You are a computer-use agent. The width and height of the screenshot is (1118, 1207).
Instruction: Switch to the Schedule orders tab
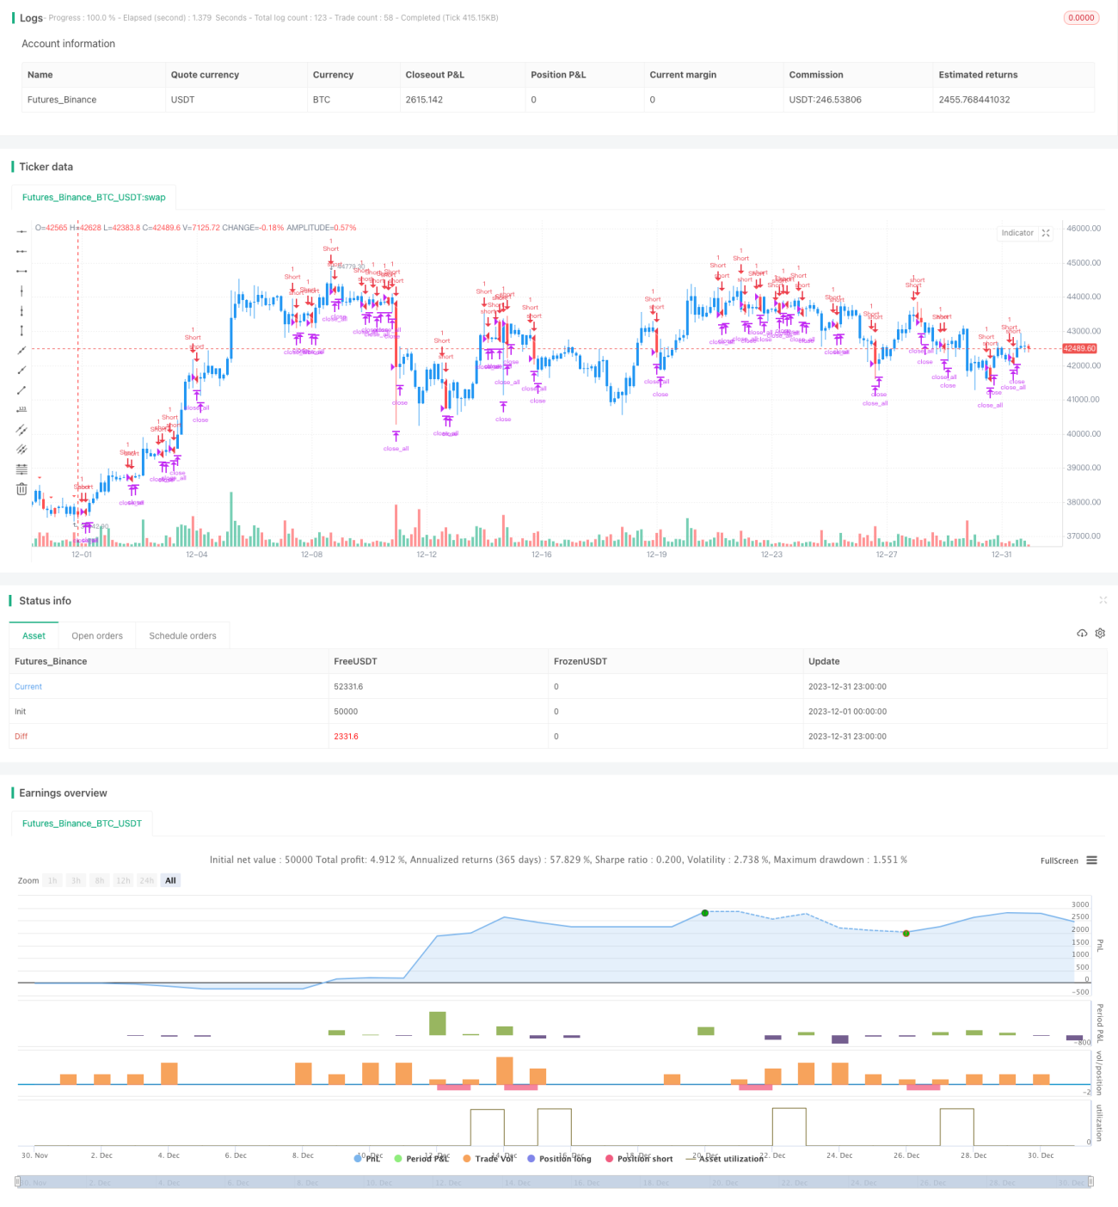tap(182, 636)
